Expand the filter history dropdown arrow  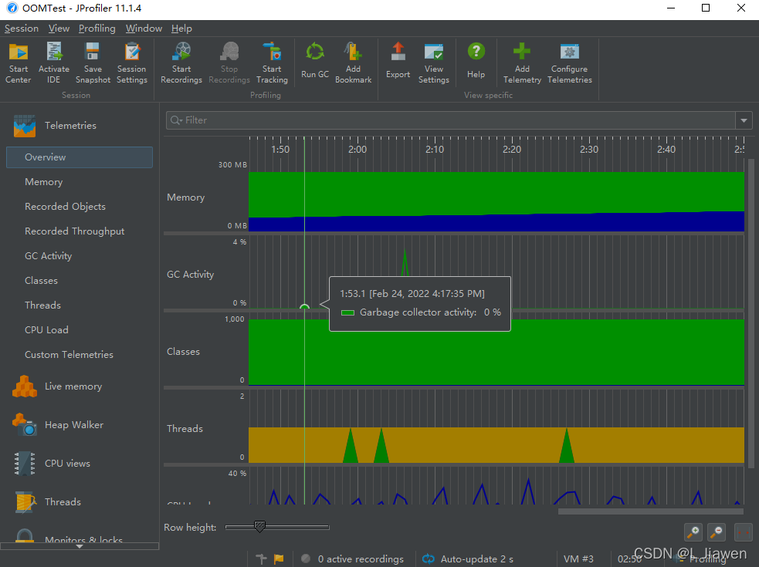[744, 120]
